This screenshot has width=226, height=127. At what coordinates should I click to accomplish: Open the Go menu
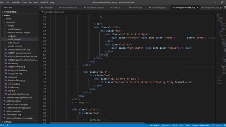pyautogui.click(x=30, y=2)
